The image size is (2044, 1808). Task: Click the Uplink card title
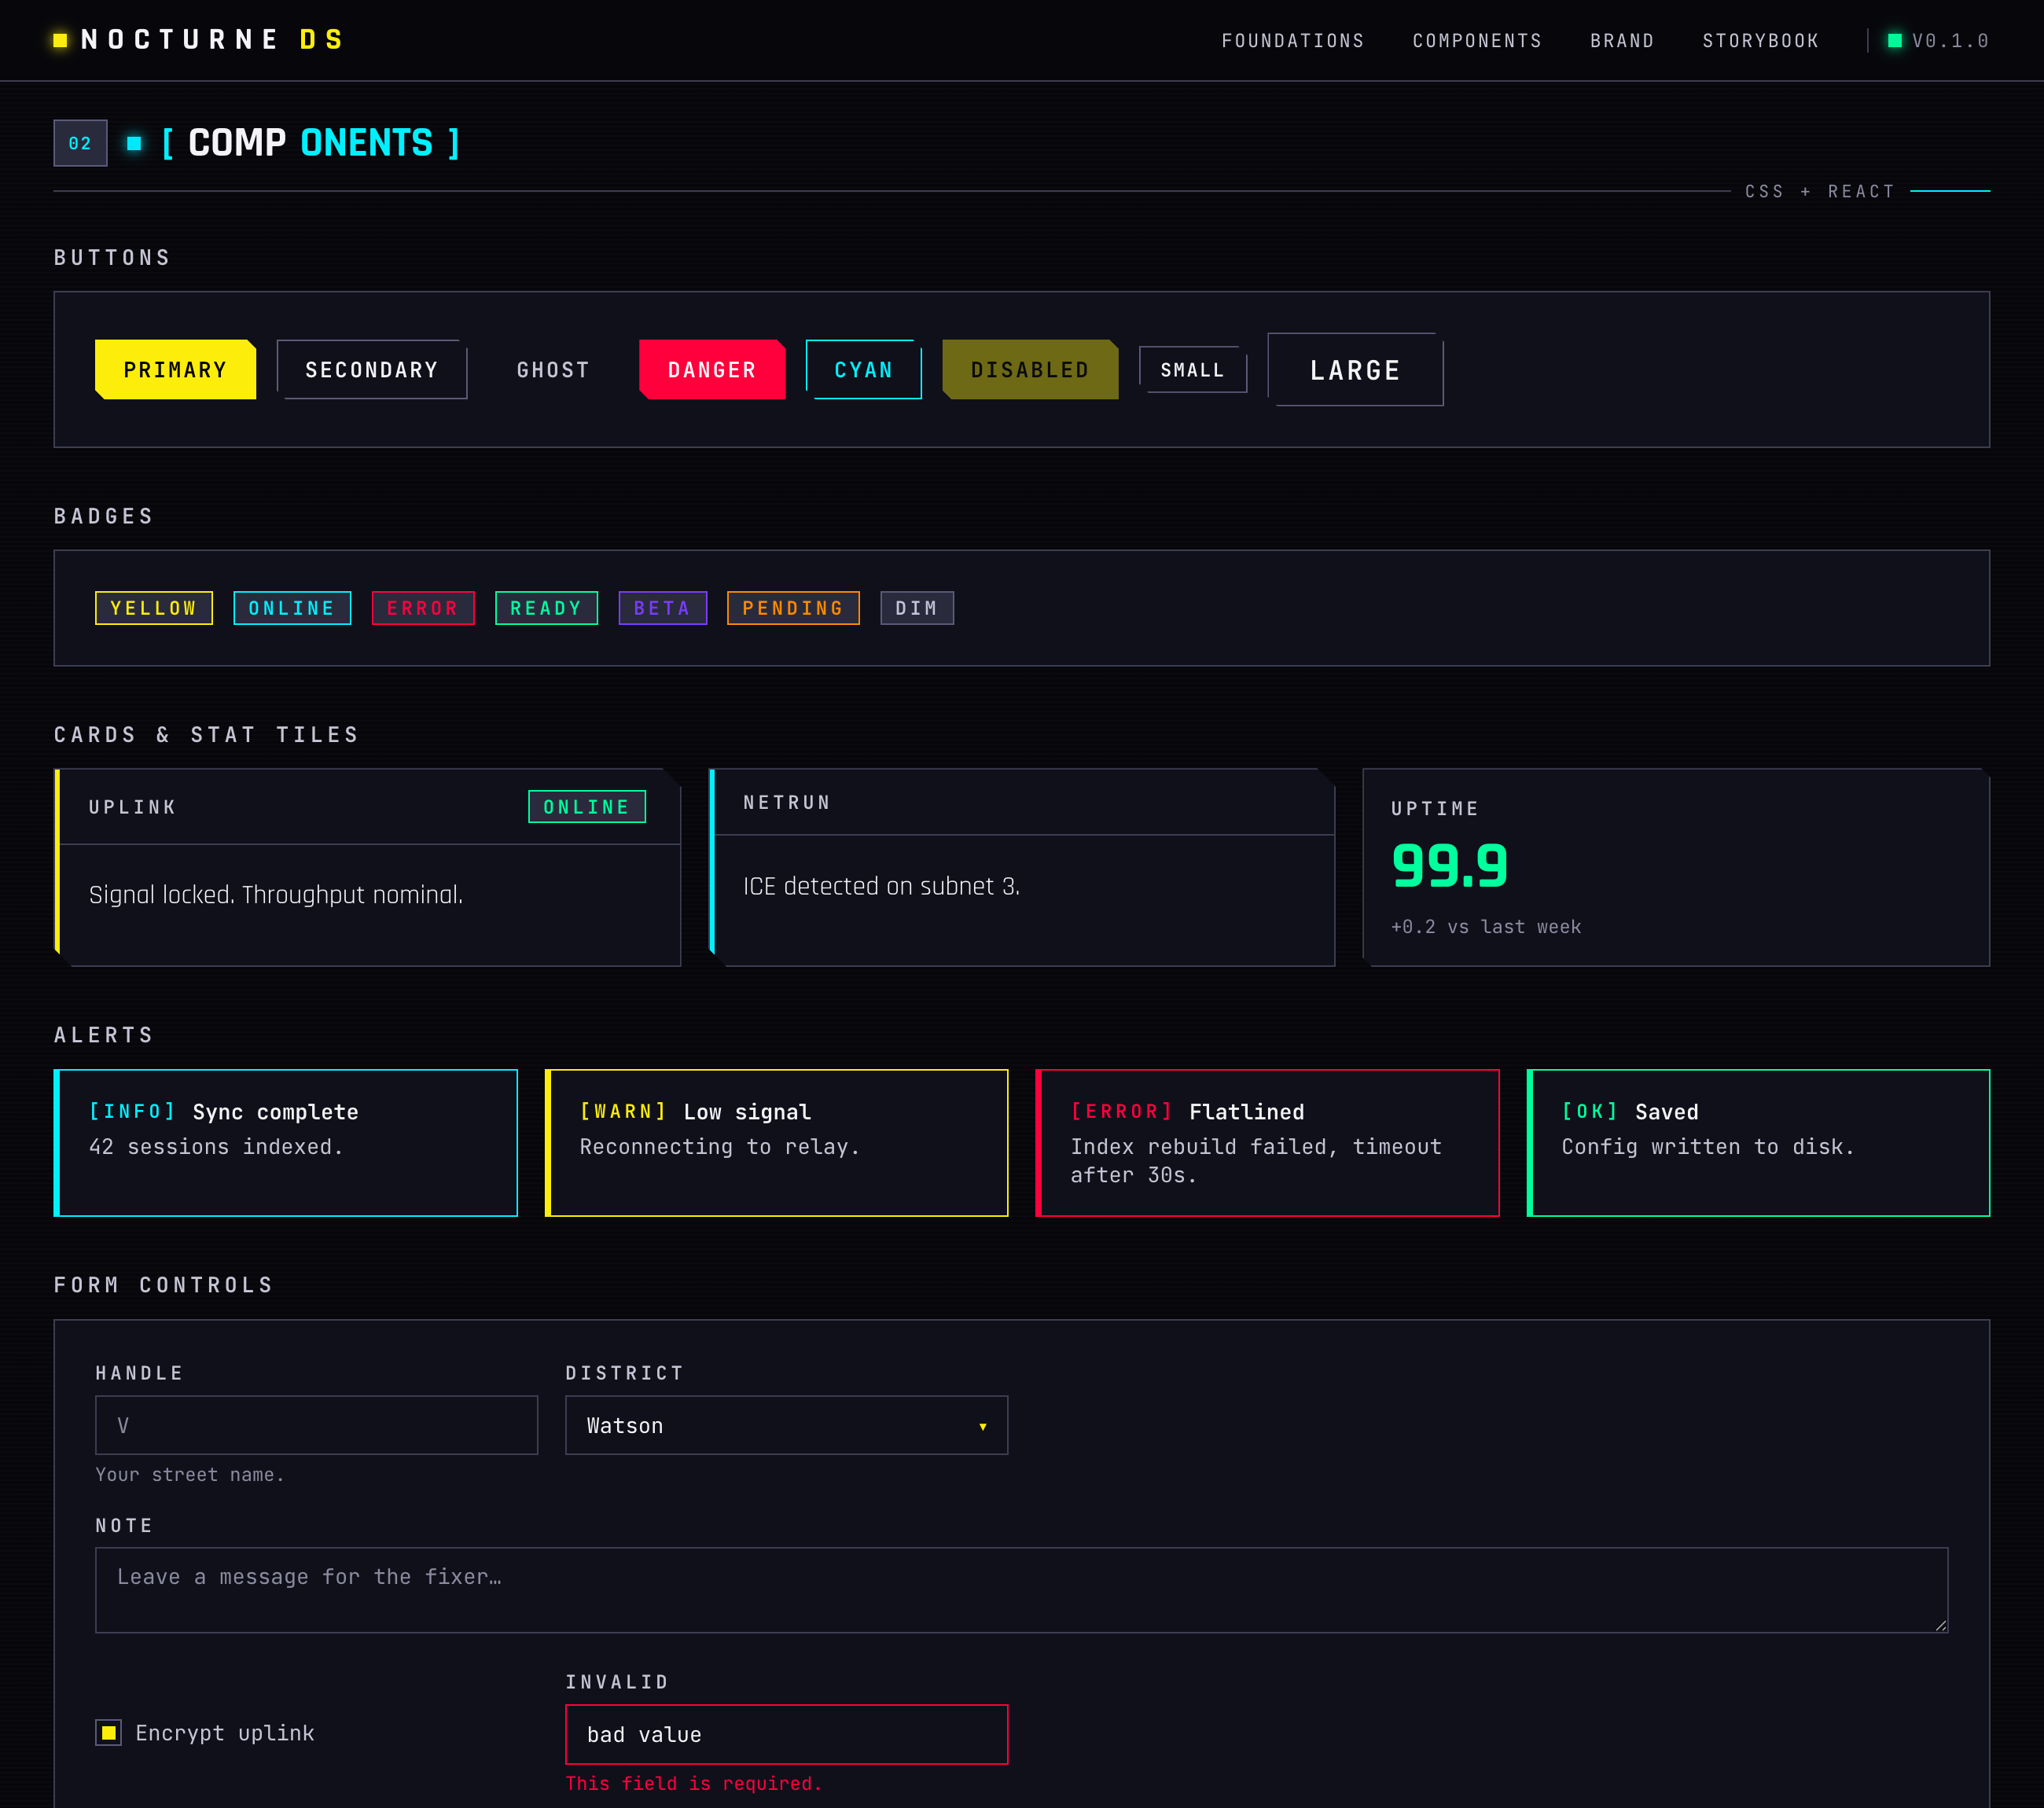[133, 807]
